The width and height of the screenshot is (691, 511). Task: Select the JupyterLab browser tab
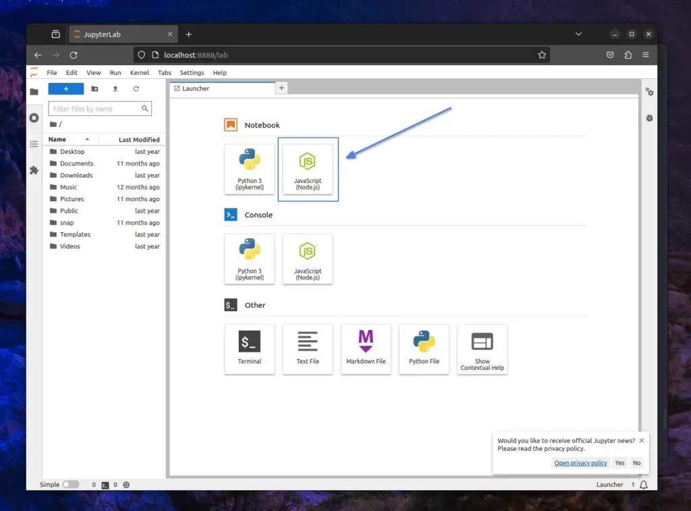[123, 34]
